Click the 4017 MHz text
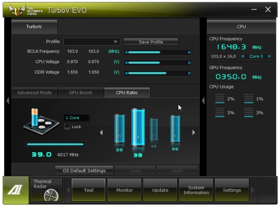This screenshot has height=208, width=280. (x=68, y=155)
